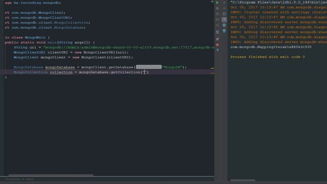The width and height of the screenshot is (327, 184).
Task: Click Up the Stack Trace arrow
Action: click(224, 3)
